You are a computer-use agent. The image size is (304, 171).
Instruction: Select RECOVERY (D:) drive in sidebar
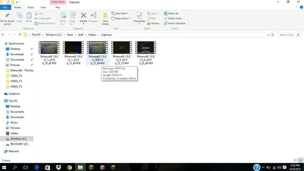(x=19, y=144)
